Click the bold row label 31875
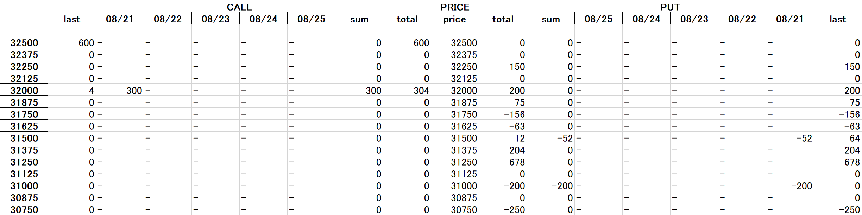 point(24,102)
